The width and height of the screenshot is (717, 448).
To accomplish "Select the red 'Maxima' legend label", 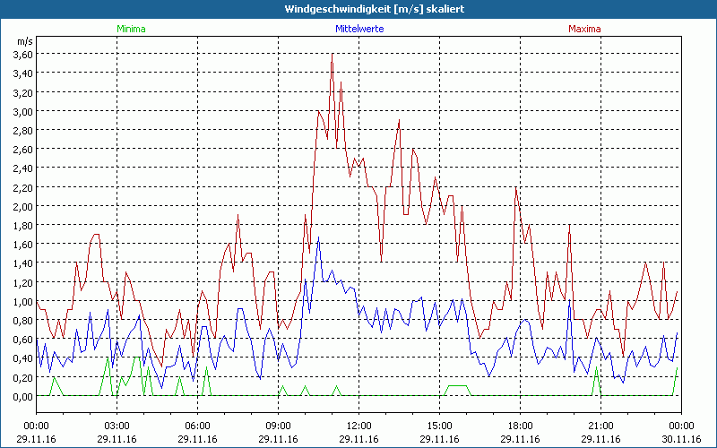I will click(x=584, y=29).
